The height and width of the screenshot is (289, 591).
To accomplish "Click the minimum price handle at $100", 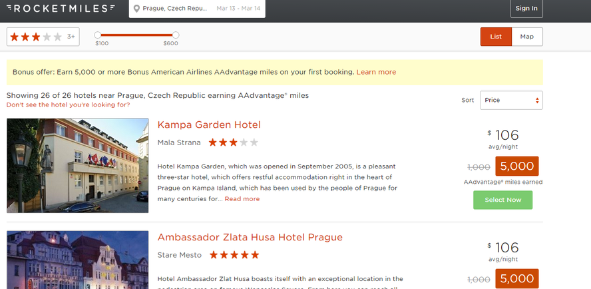I will 98,35.
